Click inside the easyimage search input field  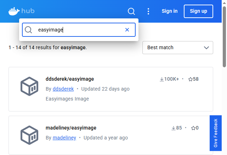[79, 30]
